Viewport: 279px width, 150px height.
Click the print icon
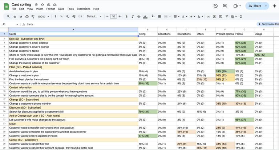point(27,17)
